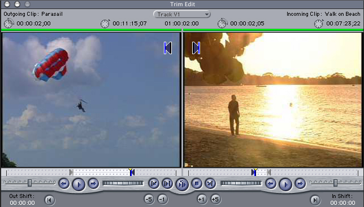
Task: Click the incoming In point clock icon
Action: (319, 23)
